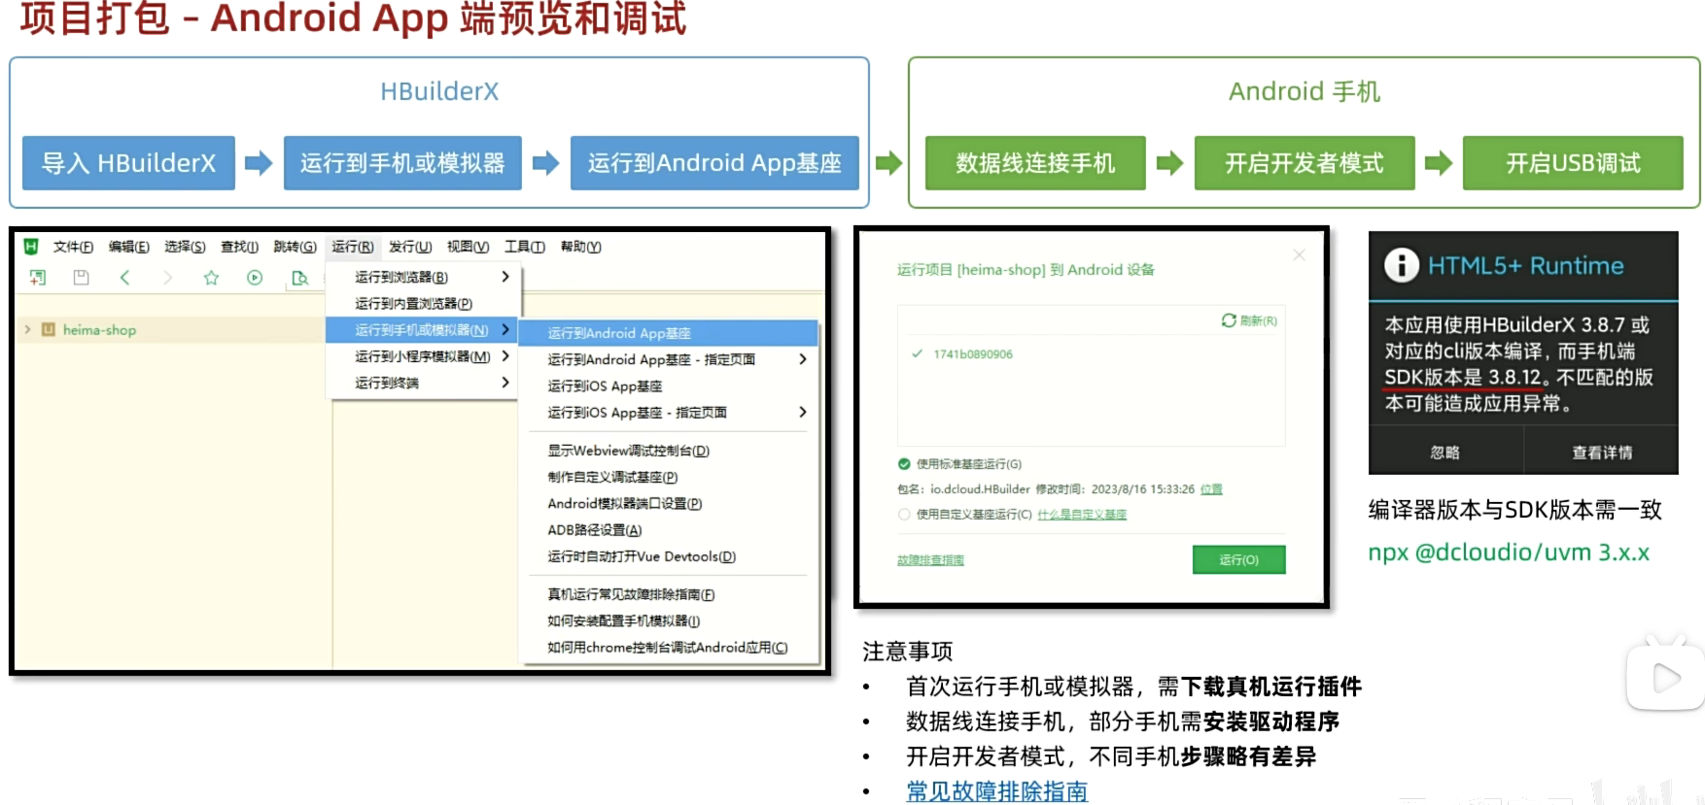Select device 1741b0890906 in the list
The width and height of the screenshot is (1705, 805).
(x=972, y=354)
